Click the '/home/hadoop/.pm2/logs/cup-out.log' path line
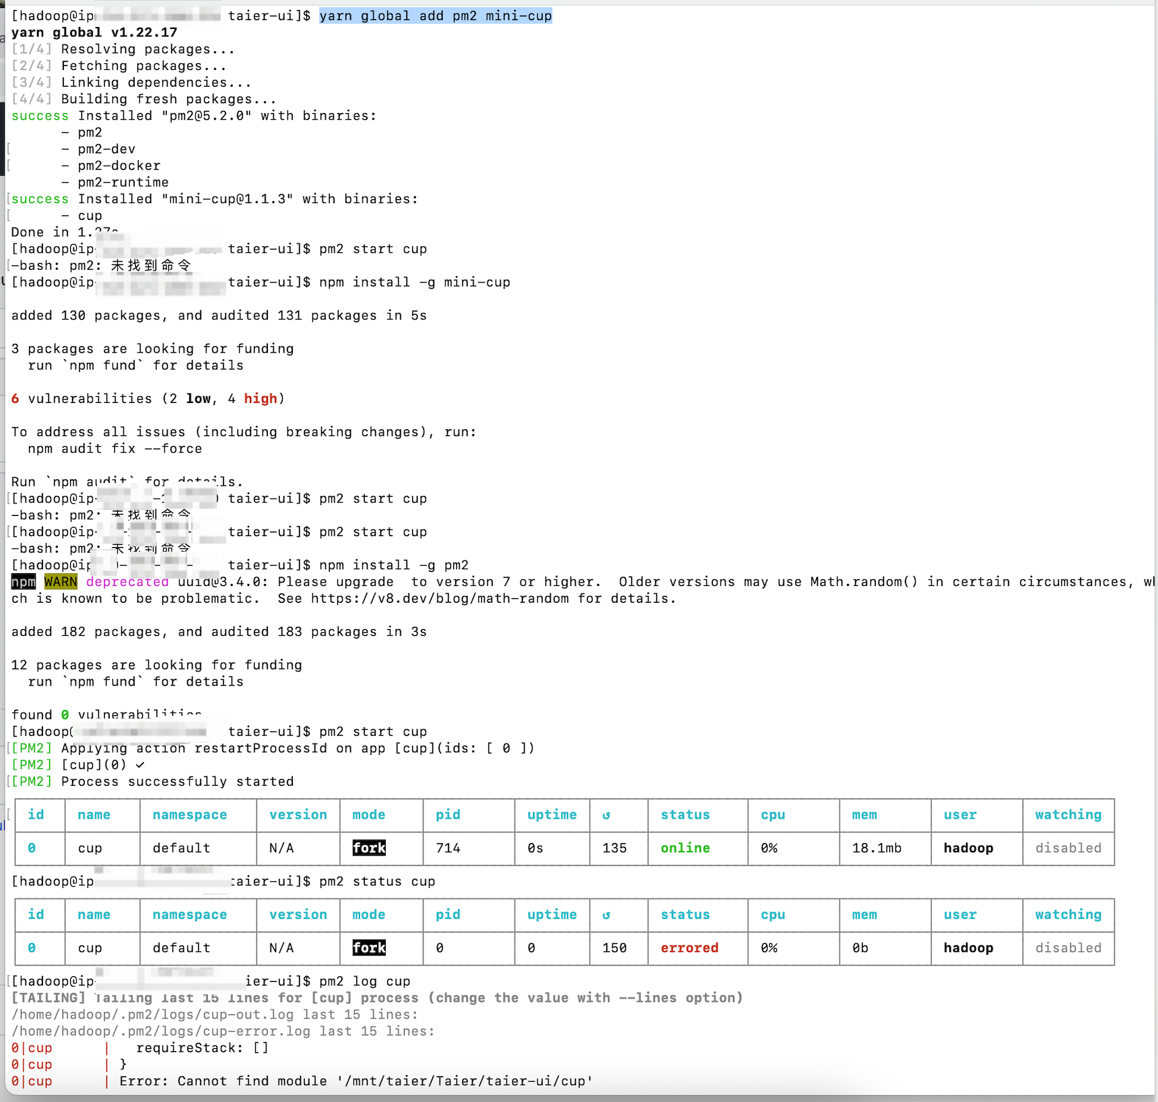Viewport: 1158px width, 1102px height. (215, 1015)
